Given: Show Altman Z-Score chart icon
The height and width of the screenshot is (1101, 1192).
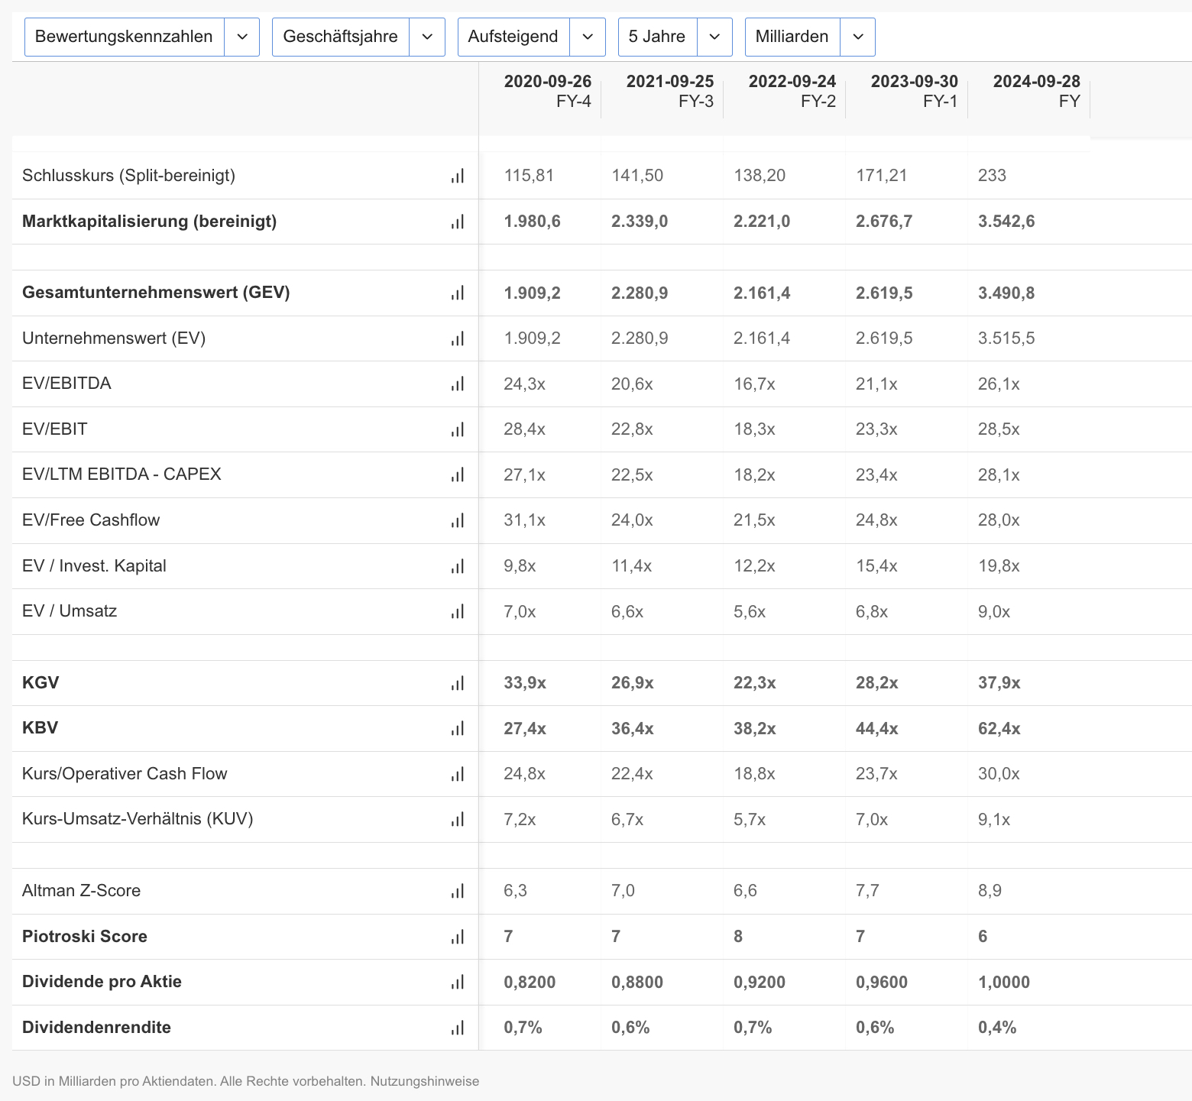Looking at the screenshot, I should (457, 891).
